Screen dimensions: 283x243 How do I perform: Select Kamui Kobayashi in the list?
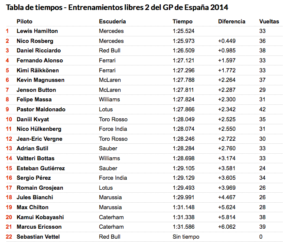[40, 217]
